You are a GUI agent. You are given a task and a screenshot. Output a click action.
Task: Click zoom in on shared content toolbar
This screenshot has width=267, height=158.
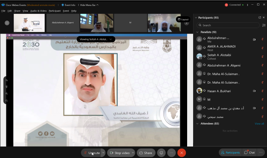(x=7, y=94)
